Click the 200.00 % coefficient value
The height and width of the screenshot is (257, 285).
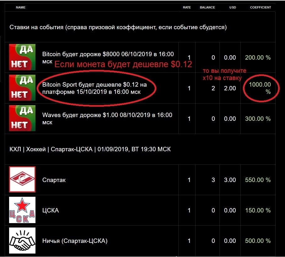[x=258, y=58]
